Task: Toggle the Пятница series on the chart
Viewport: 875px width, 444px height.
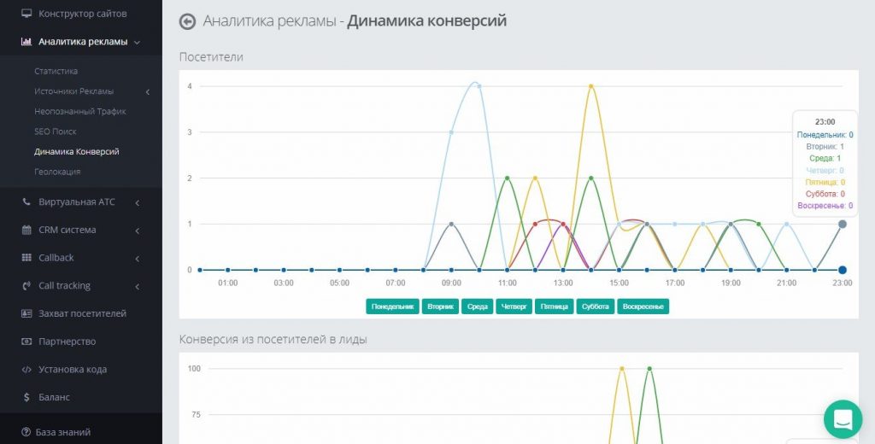Action: (x=554, y=307)
